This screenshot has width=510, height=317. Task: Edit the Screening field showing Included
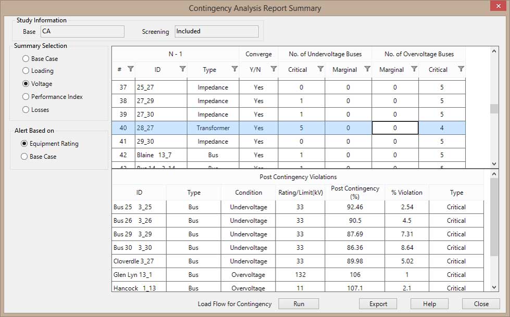point(216,31)
